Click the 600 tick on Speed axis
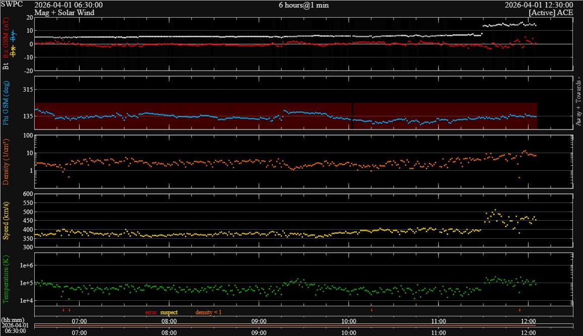The width and height of the screenshot is (583, 336). pos(28,194)
